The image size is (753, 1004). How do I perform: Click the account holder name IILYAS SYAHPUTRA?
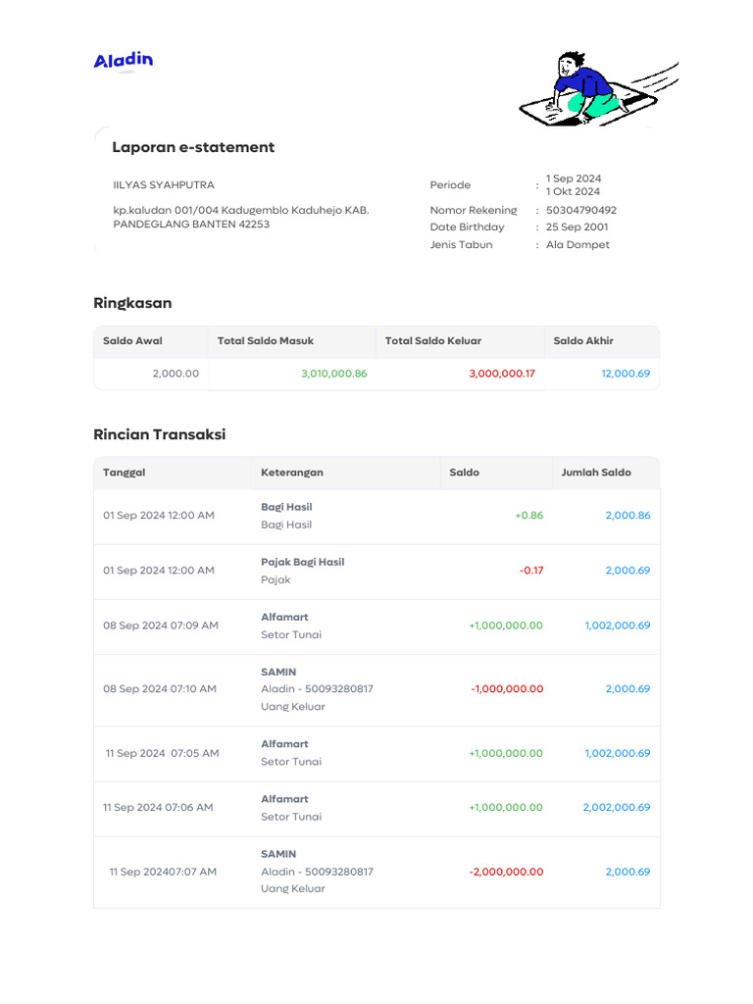pos(164,185)
